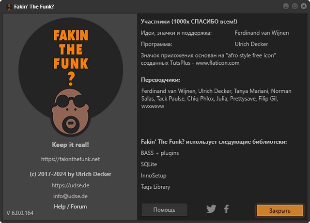Viewport: 310px width, 223px height.
Task: Click the www.flaticon.com credit text
Action: [217, 63]
